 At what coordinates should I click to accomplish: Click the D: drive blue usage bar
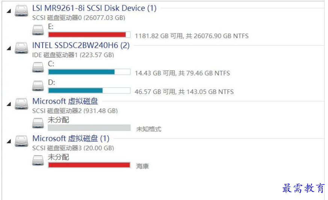coord(89,90)
